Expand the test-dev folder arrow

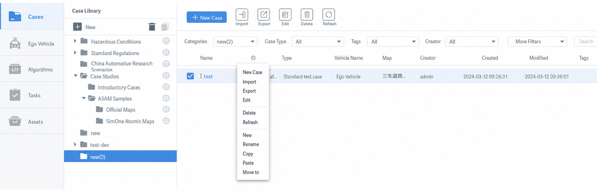75,144
